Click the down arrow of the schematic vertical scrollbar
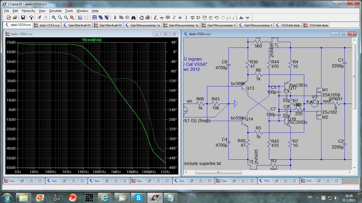362x203 pixels. (355, 168)
